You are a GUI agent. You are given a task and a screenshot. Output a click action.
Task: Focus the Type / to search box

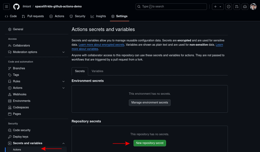171,7
